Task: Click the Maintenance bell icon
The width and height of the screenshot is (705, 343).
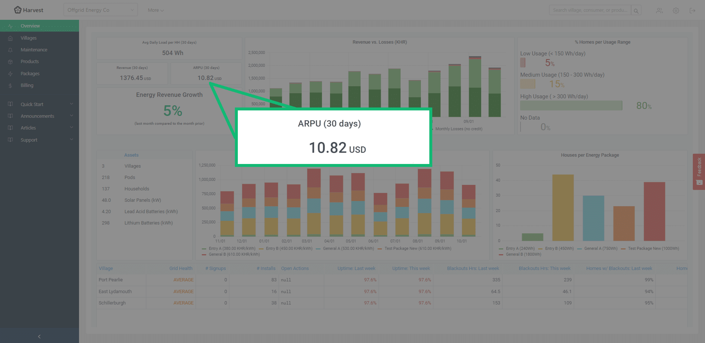Action: [x=10, y=50]
